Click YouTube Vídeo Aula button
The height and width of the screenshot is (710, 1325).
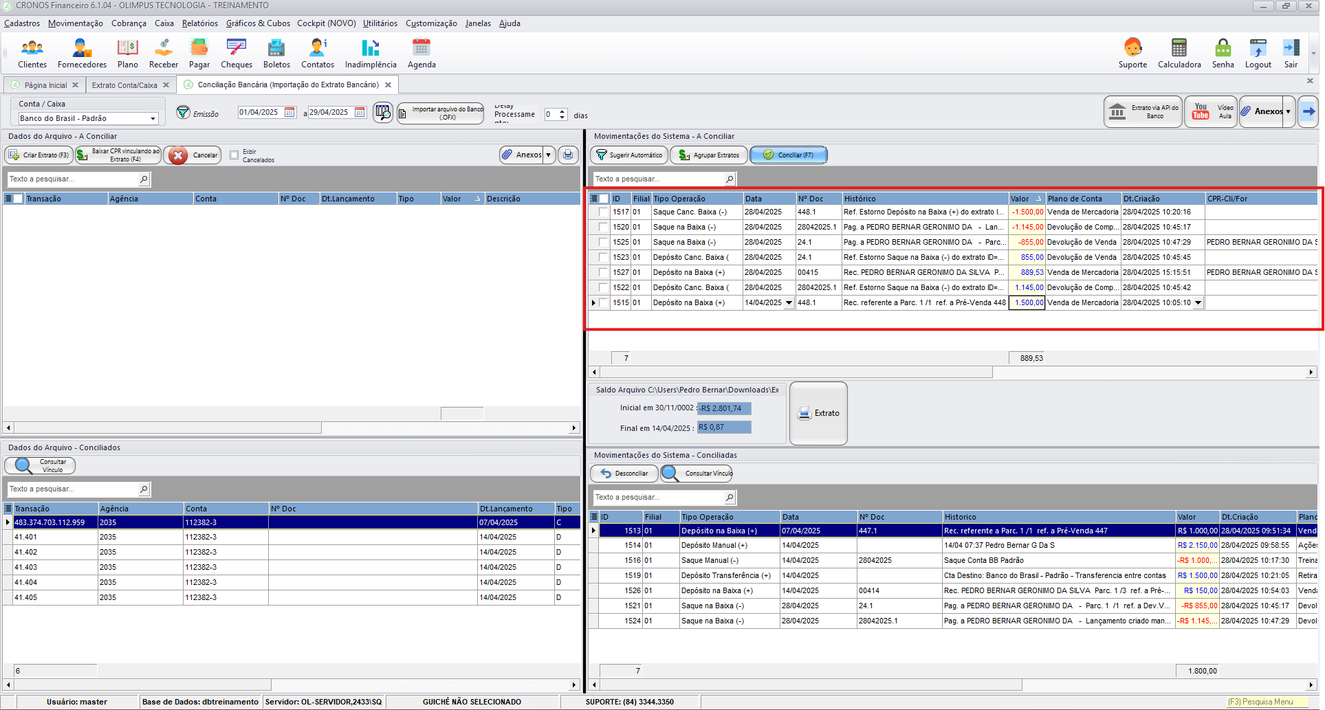coord(1212,111)
